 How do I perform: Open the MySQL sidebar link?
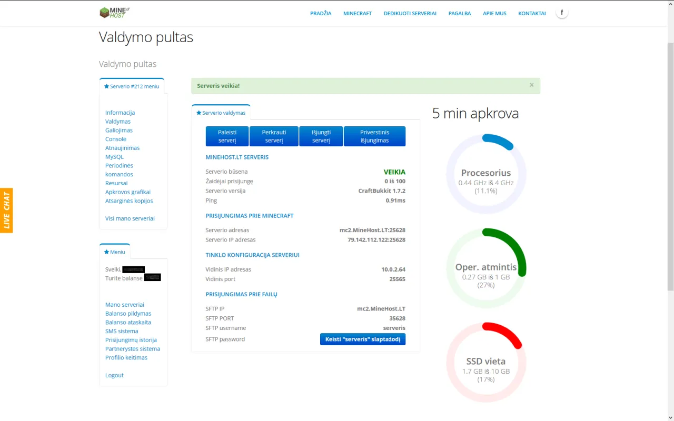(114, 156)
